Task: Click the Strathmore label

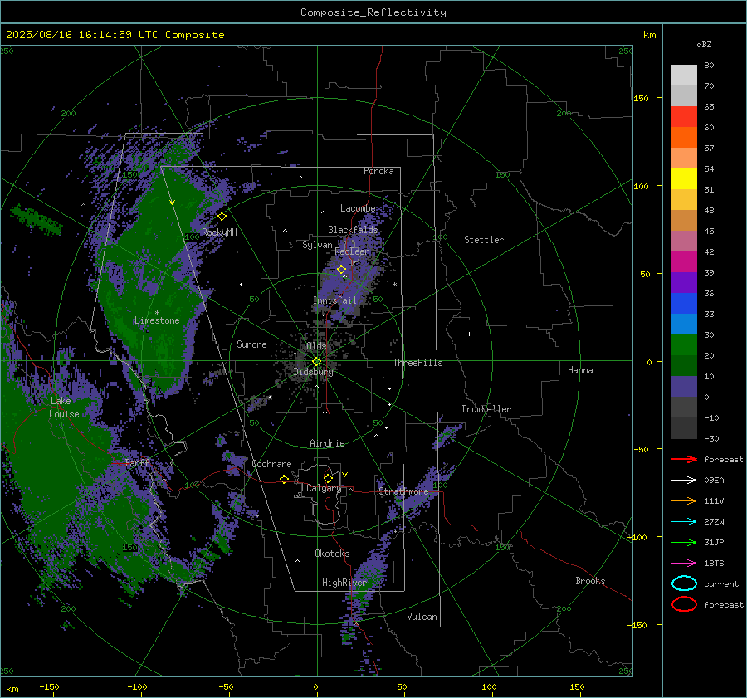Action: click(x=403, y=491)
